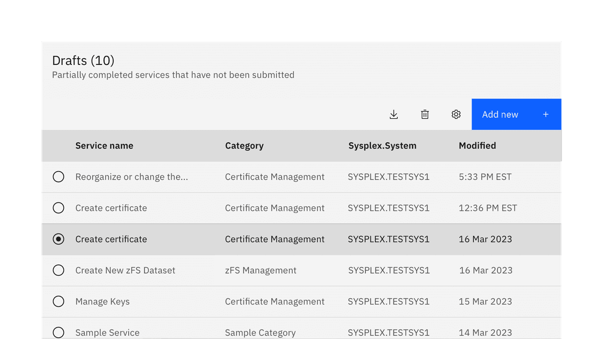Open table settings via the gear icon
This screenshot has width=603, height=339.
pyautogui.click(x=456, y=114)
